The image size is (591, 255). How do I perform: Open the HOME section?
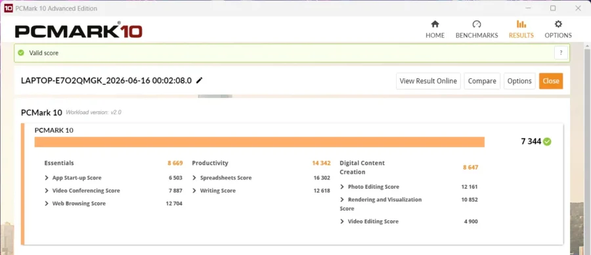point(435,30)
